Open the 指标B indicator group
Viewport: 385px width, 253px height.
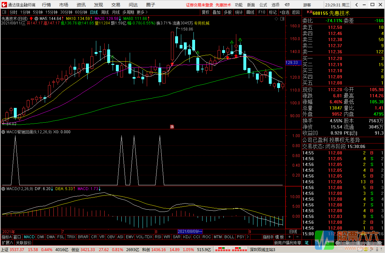tap(268, 237)
